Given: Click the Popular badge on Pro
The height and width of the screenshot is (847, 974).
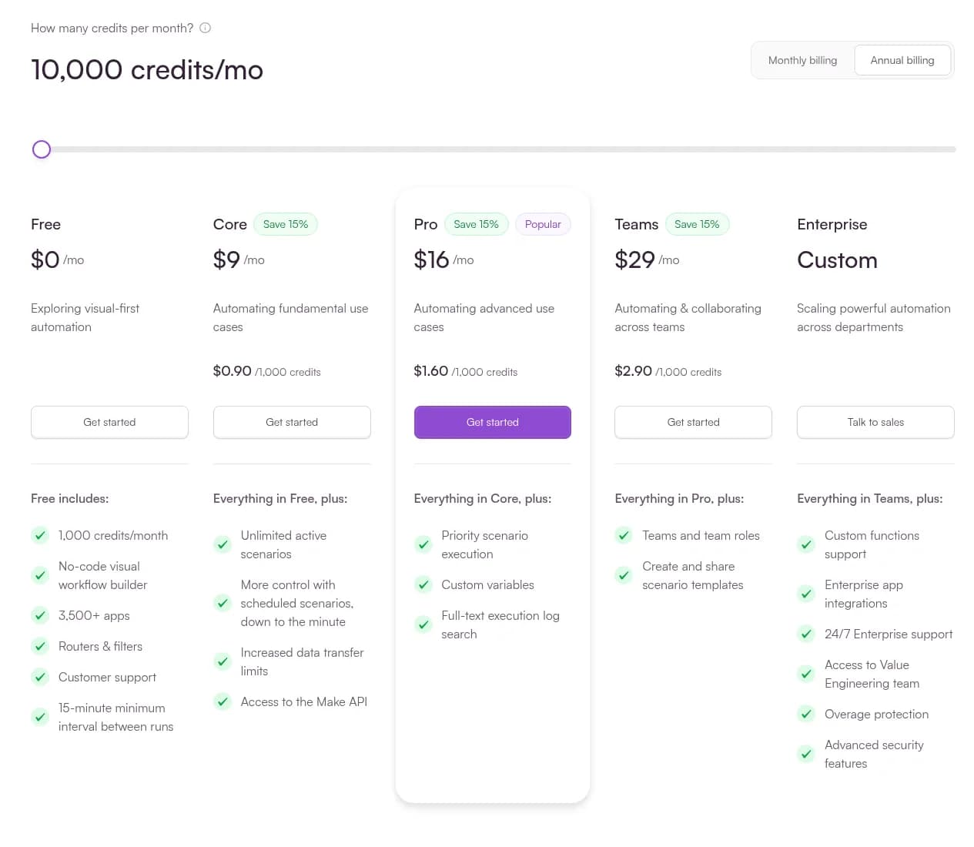Looking at the screenshot, I should pos(543,224).
